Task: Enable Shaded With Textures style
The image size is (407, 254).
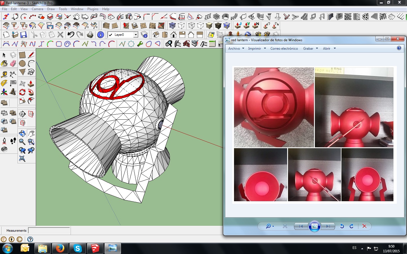Action: 218,26
